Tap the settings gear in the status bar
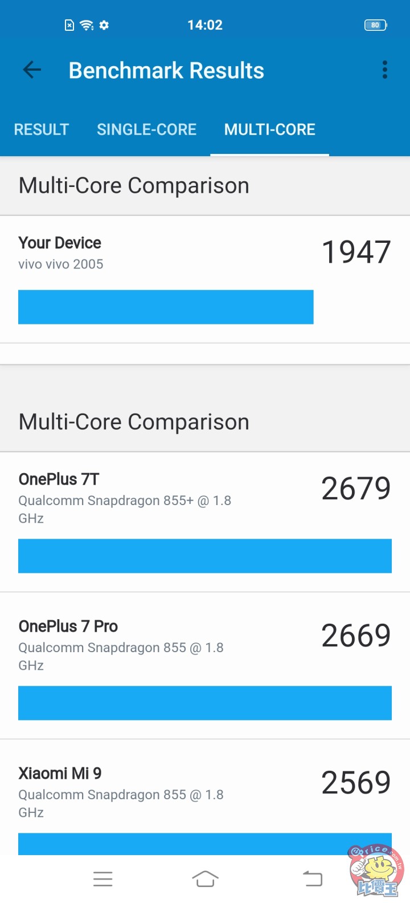The image size is (410, 903). (x=104, y=25)
